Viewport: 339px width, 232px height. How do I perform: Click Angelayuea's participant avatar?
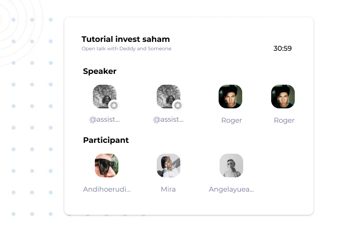tap(231, 166)
